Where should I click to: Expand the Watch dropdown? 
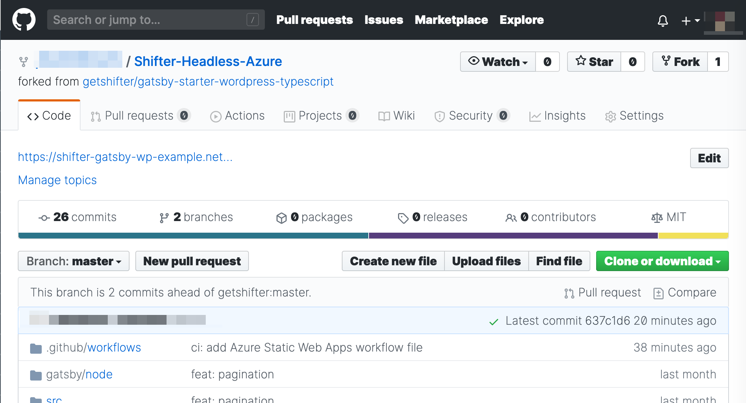click(x=498, y=62)
